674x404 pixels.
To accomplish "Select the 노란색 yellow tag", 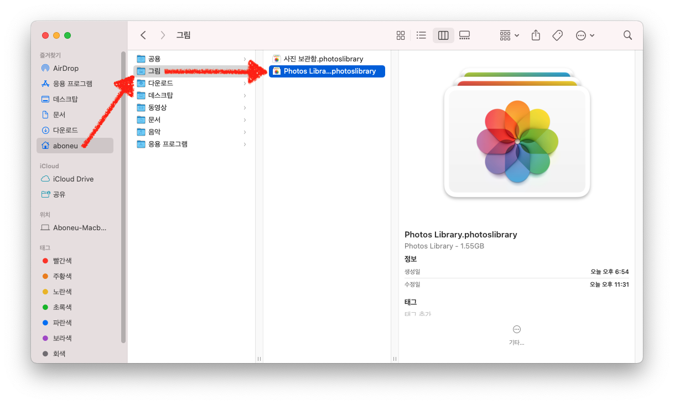I will [x=75, y=292].
